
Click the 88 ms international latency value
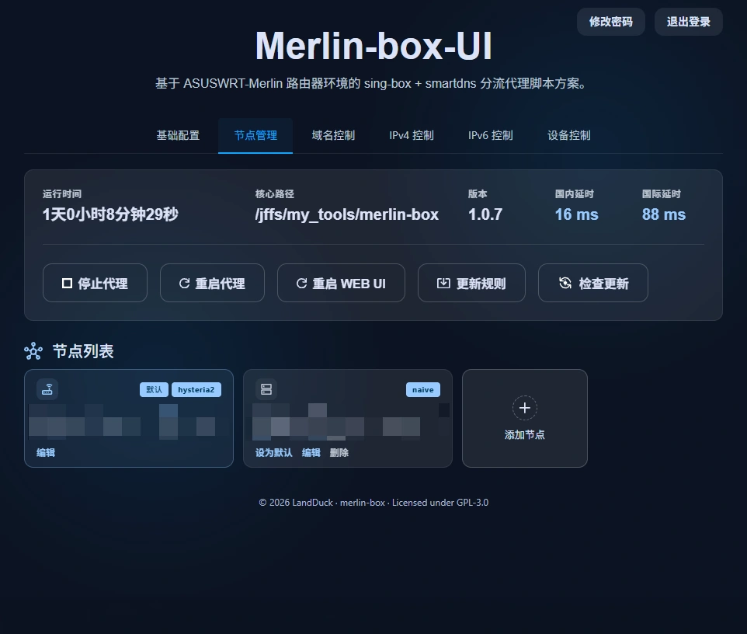(x=664, y=214)
